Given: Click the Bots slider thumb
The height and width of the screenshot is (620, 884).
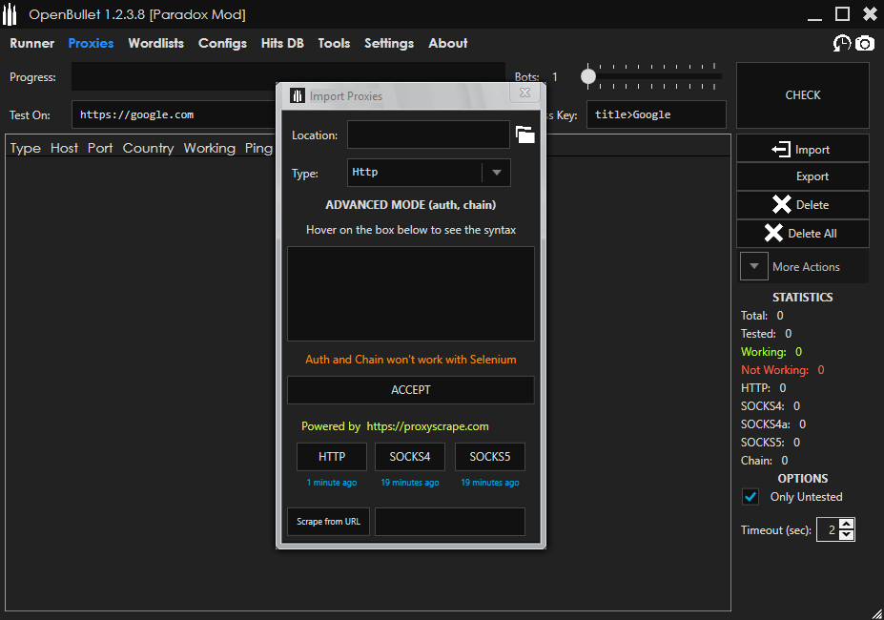Looking at the screenshot, I should pyautogui.click(x=588, y=76).
